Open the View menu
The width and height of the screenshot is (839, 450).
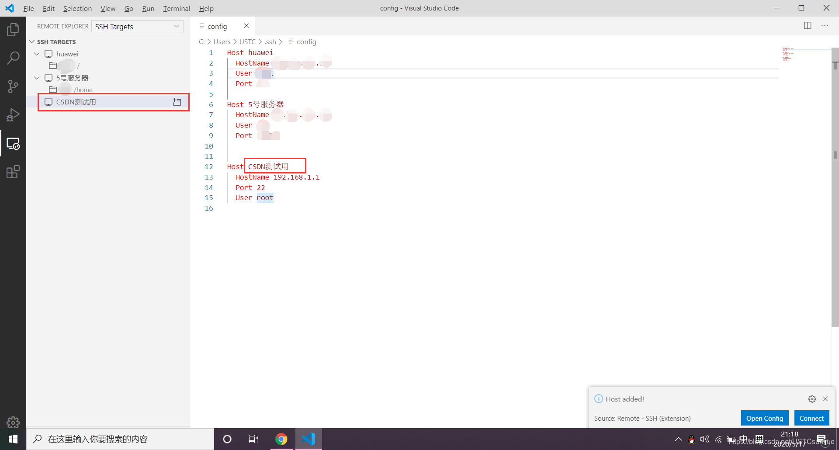point(108,8)
